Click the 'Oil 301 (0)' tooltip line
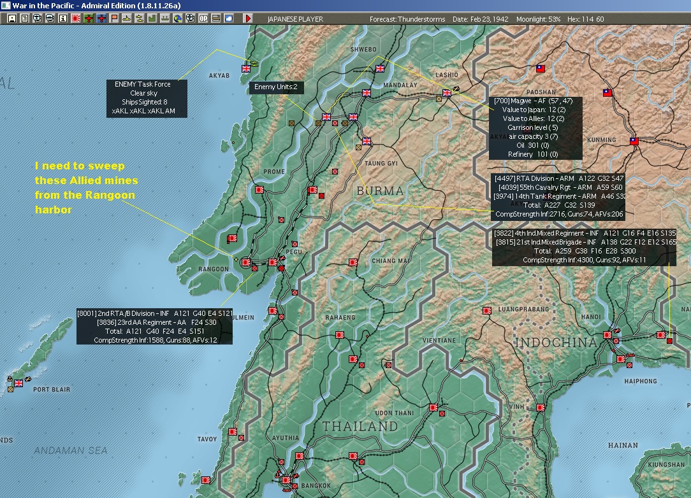Screen dimensions: 691x498 532,145
